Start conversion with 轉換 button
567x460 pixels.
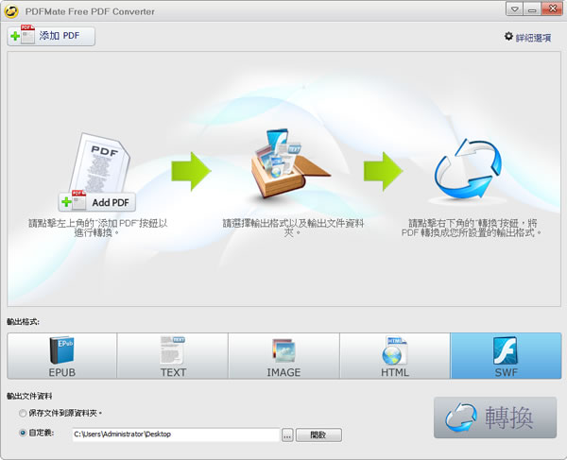click(495, 417)
